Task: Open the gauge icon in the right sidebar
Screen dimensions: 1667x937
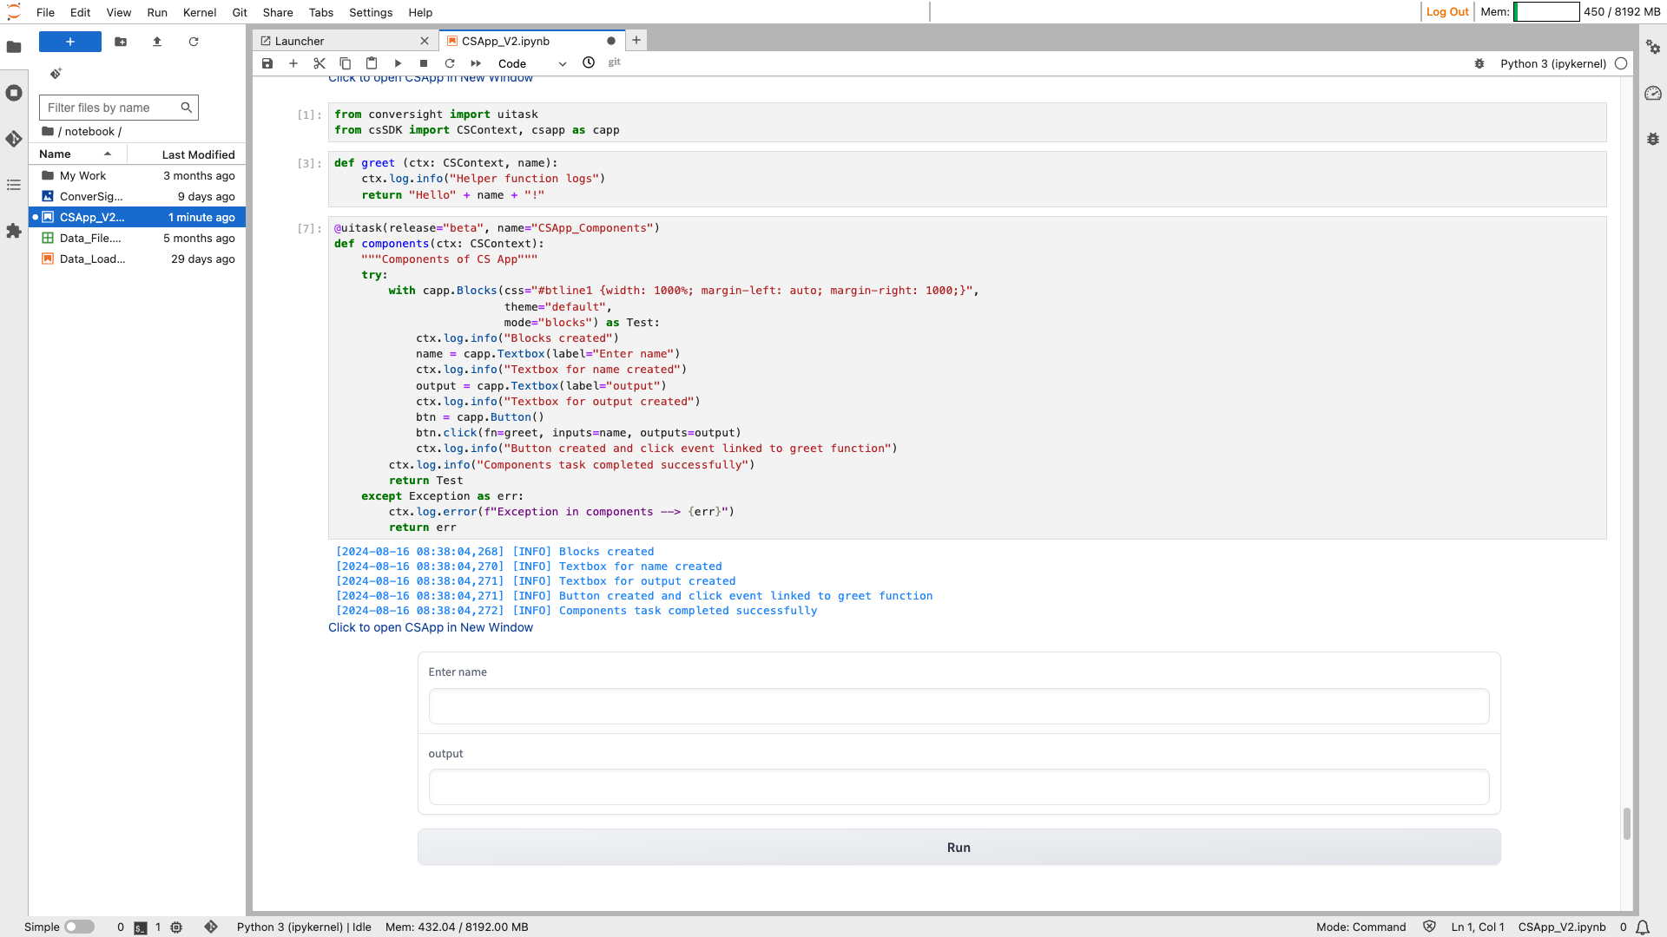Action: [1653, 93]
